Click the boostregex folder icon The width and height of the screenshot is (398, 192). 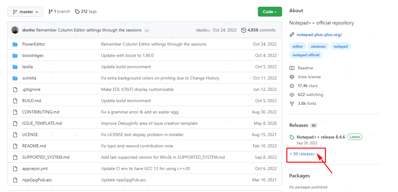tap(15, 56)
